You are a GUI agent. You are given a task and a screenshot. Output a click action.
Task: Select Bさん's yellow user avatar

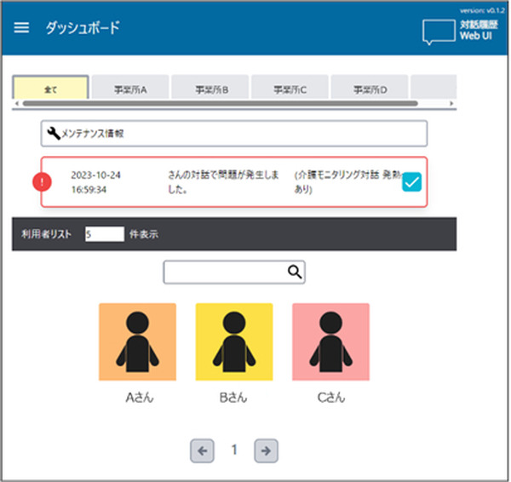click(234, 341)
